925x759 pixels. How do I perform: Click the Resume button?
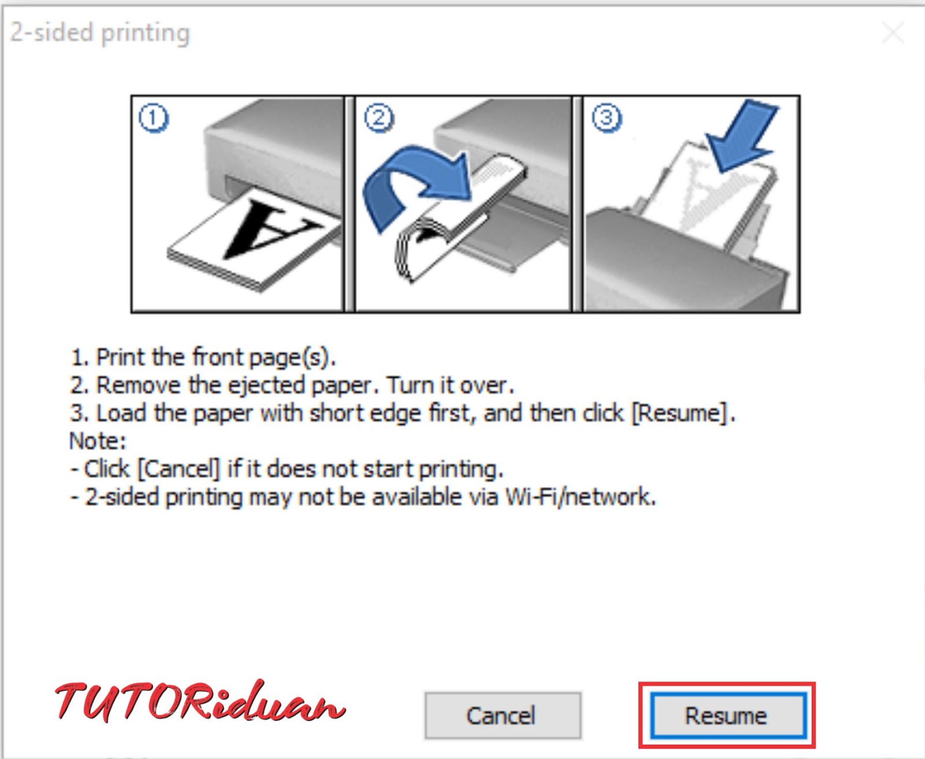point(727,716)
